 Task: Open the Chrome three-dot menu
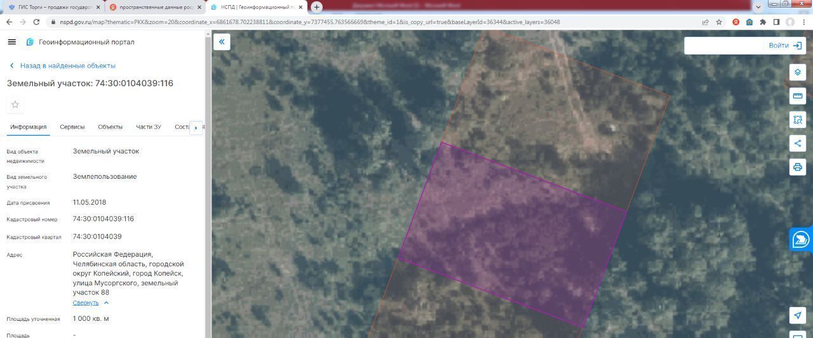pyautogui.click(x=803, y=22)
